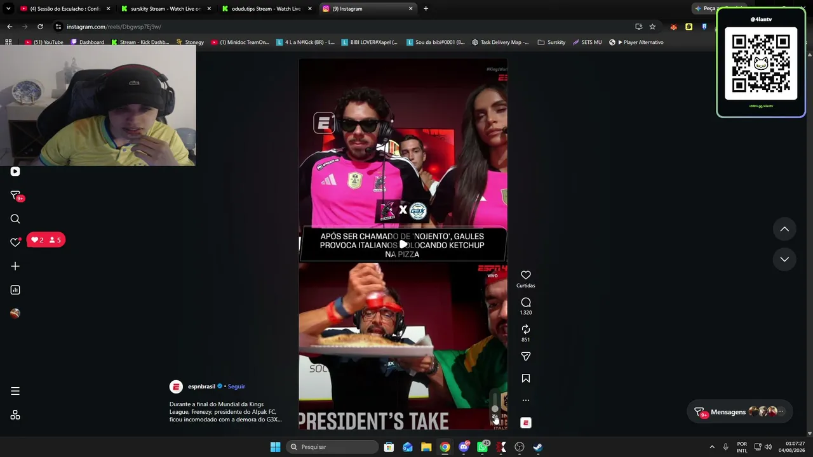Open the taskbar microphone indicator
Screen dimensions: 813x457
point(725,447)
